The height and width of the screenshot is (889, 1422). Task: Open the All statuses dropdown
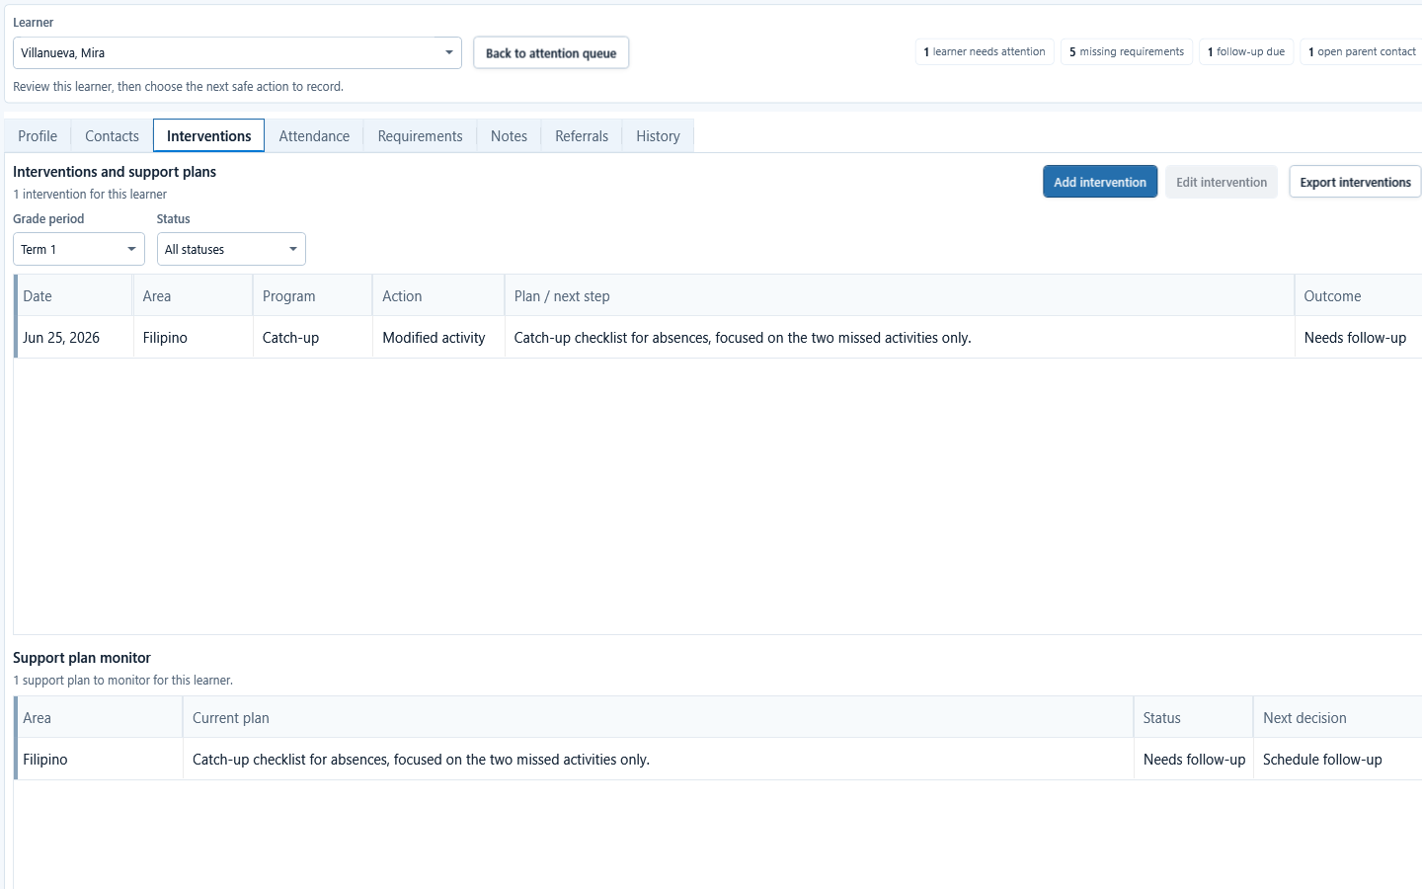(x=231, y=249)
